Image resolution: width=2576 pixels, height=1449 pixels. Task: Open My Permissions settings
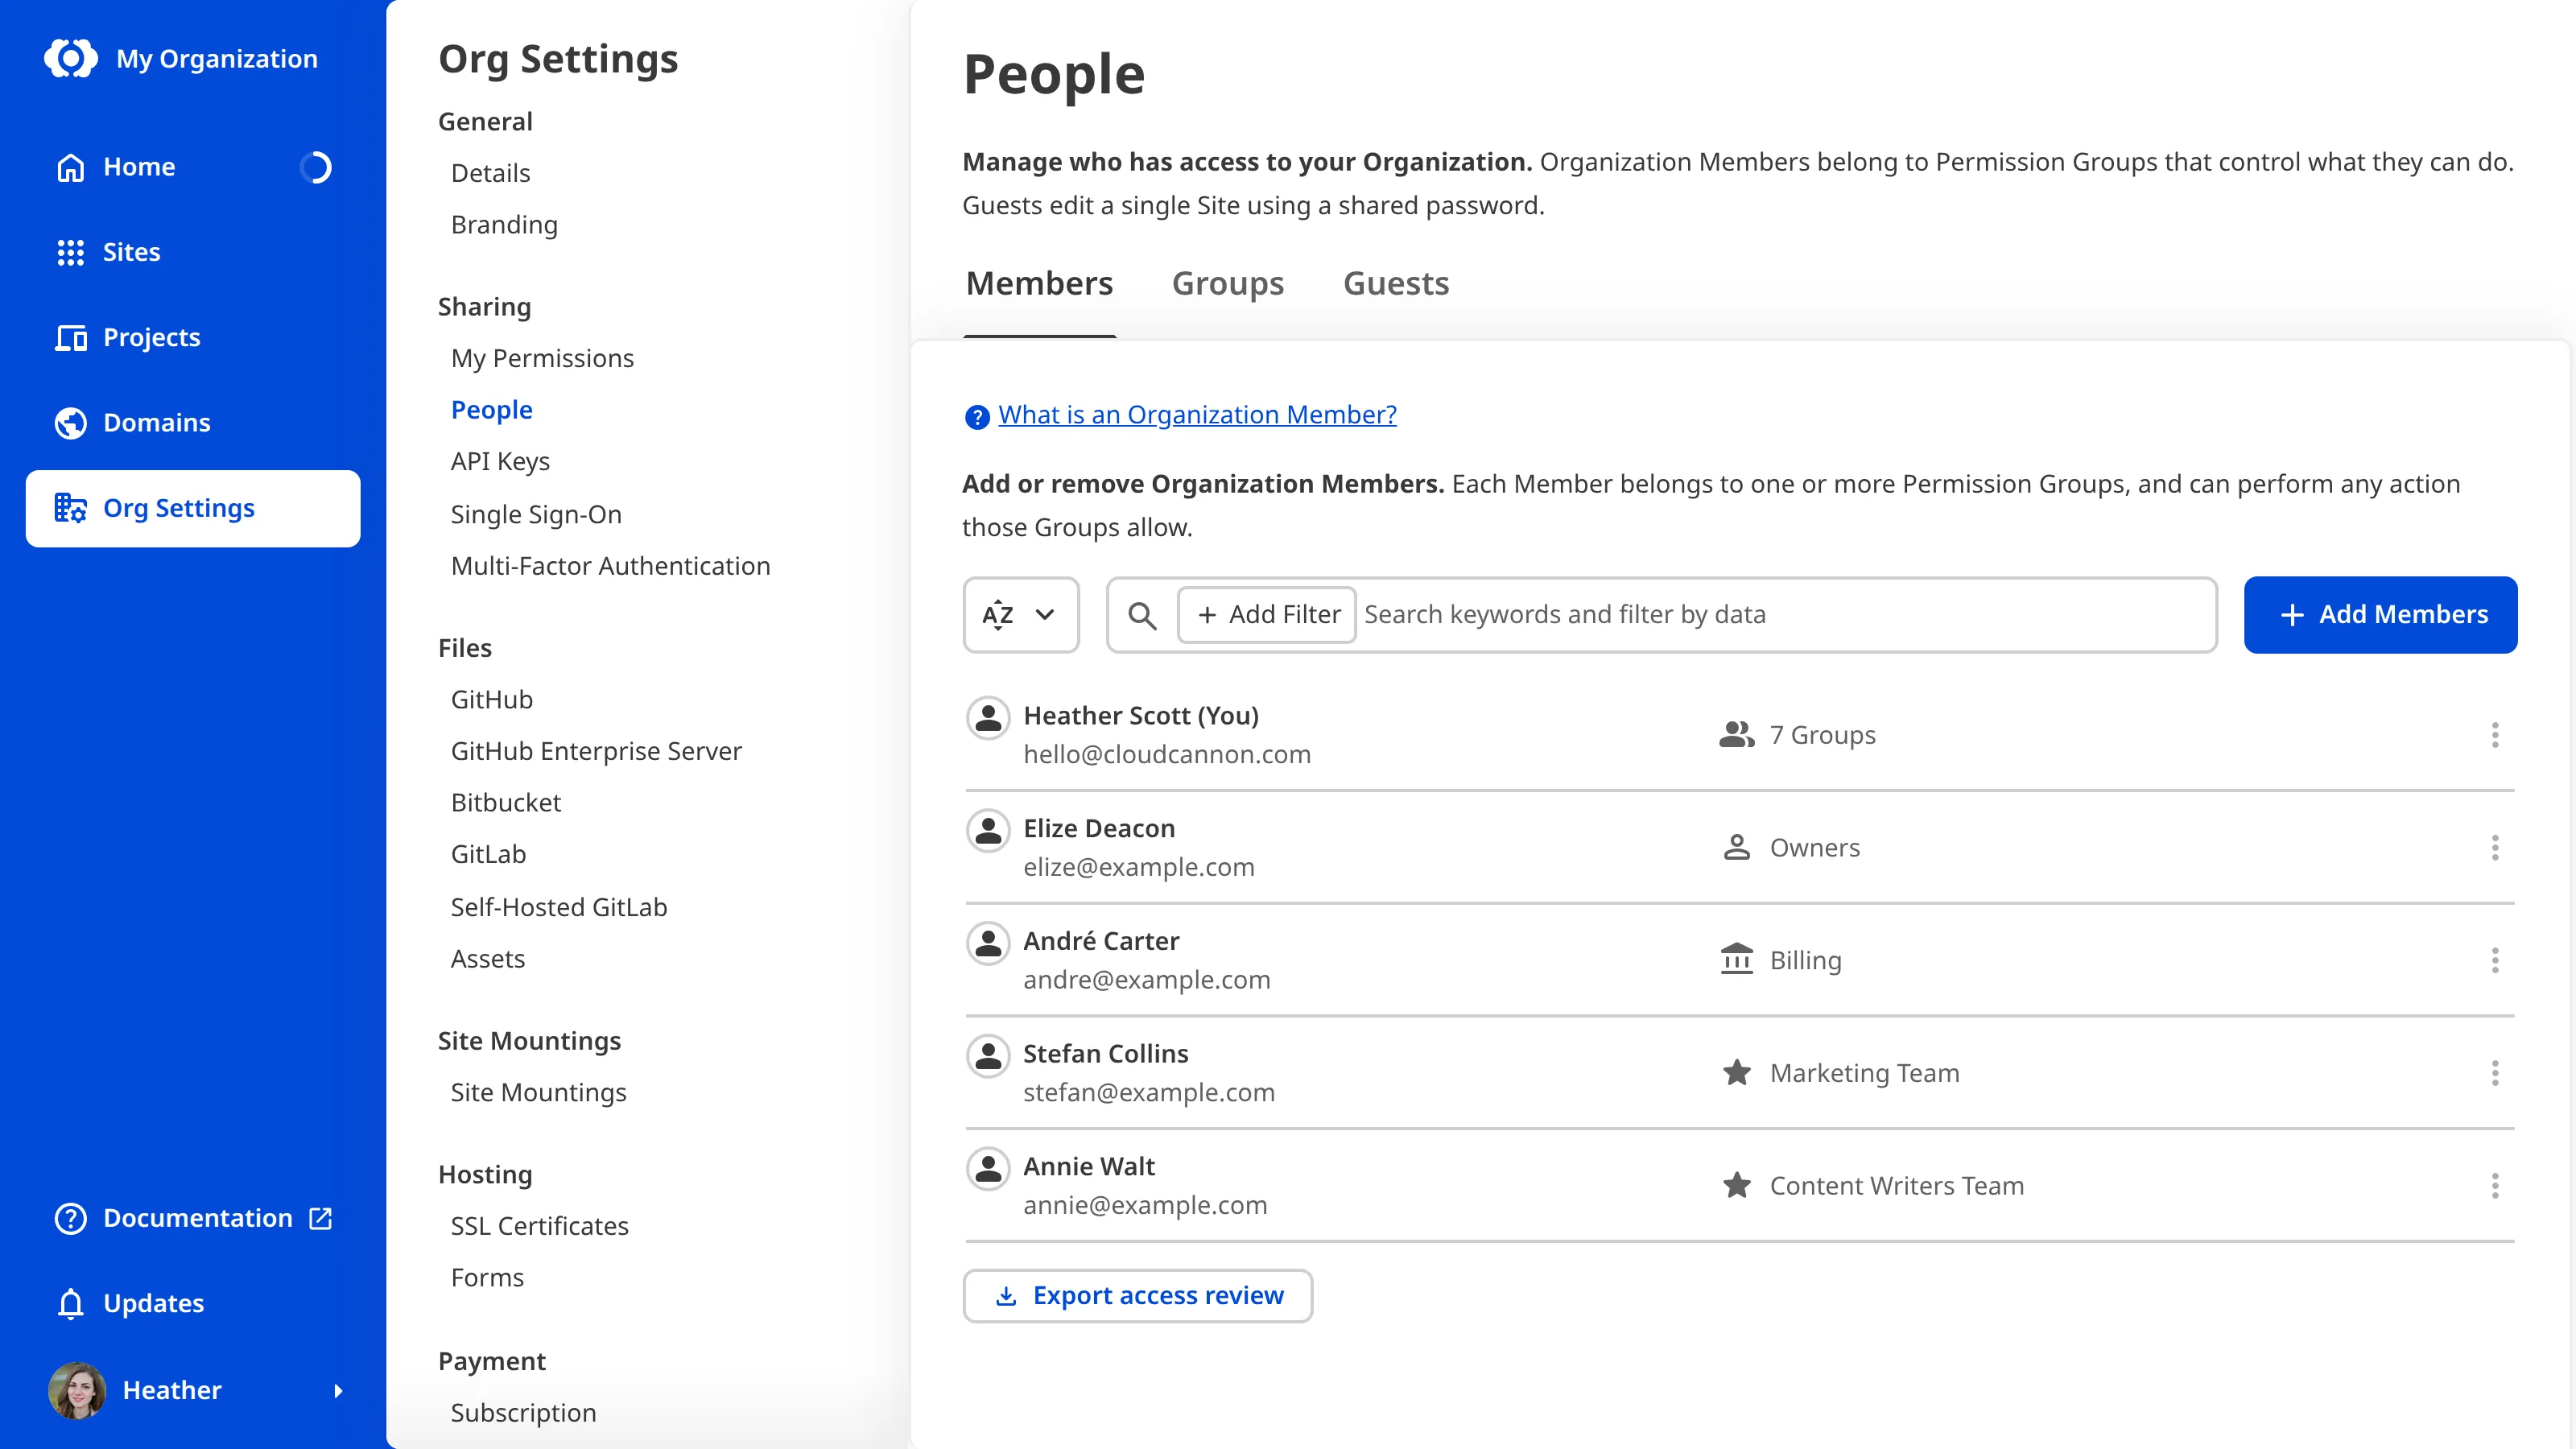click(542, 358)
